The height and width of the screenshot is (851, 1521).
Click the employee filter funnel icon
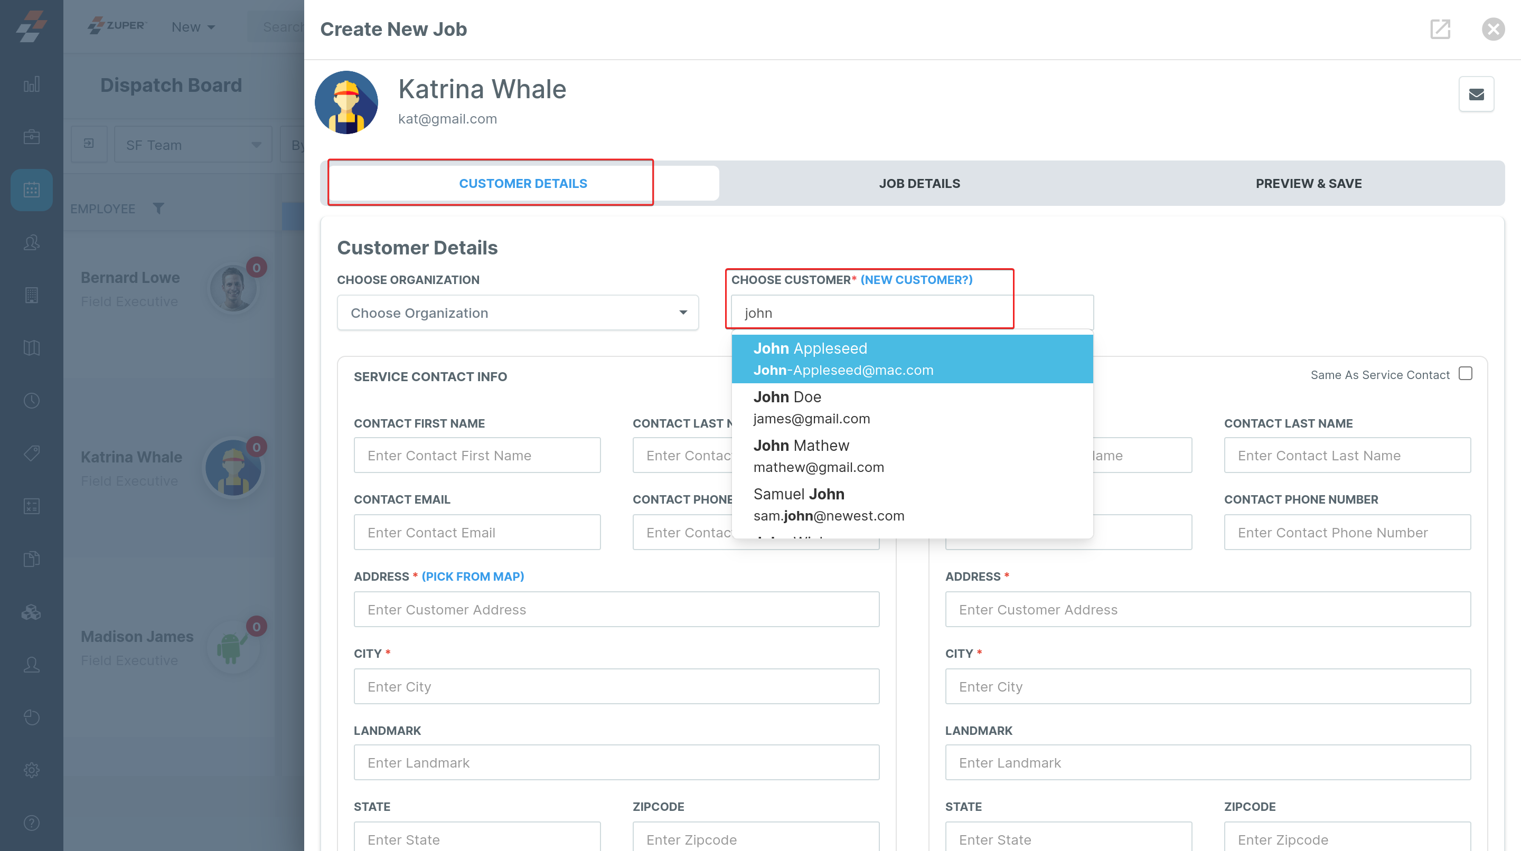[x=158, y=209]
